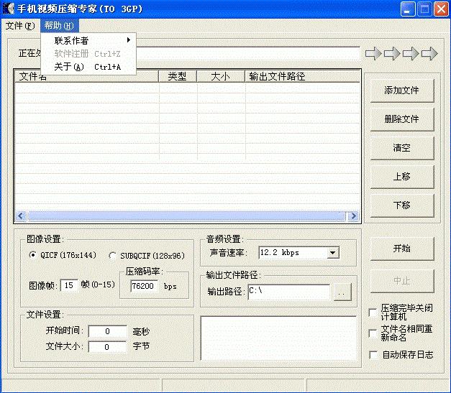Select the SUBQCIF (128x96) radio option
Screen dimensions: 451x393
[112, 255]
